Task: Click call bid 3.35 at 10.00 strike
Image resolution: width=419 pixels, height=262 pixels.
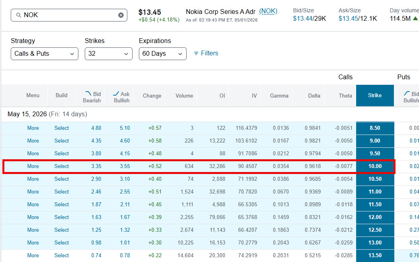Action: pos(96,166)
